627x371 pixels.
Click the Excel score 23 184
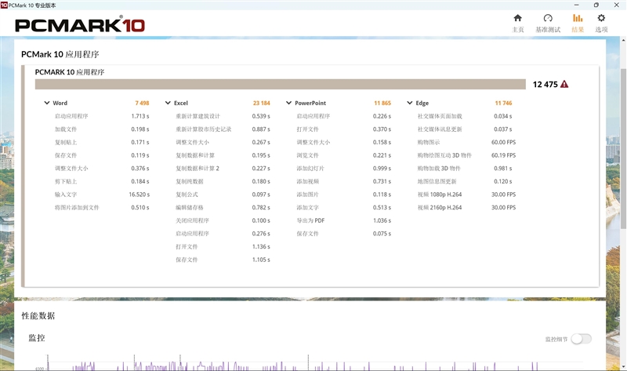click(262, 103)
